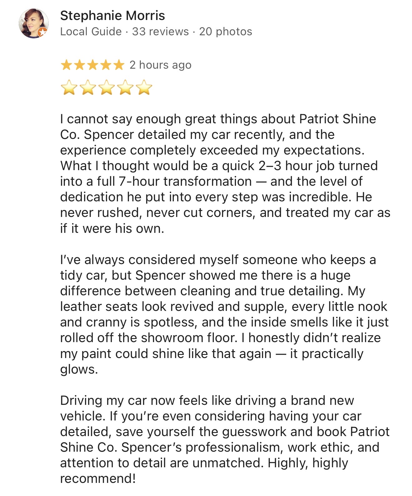Click the paragraph starting "Driving my car now"
This screenshot has height=496, width=412.
pyautogui.click(x=218, y=440)
